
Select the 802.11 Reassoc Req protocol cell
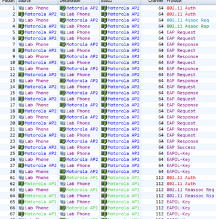point(190,190)
